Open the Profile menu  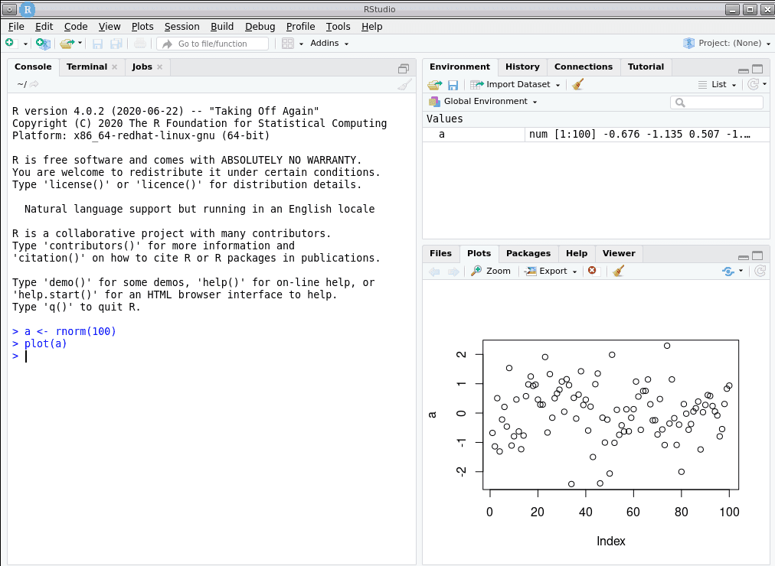pyautogui.click(x=300, y=27)
